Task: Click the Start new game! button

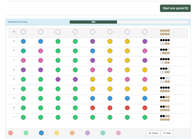Action: click(175, 8)
